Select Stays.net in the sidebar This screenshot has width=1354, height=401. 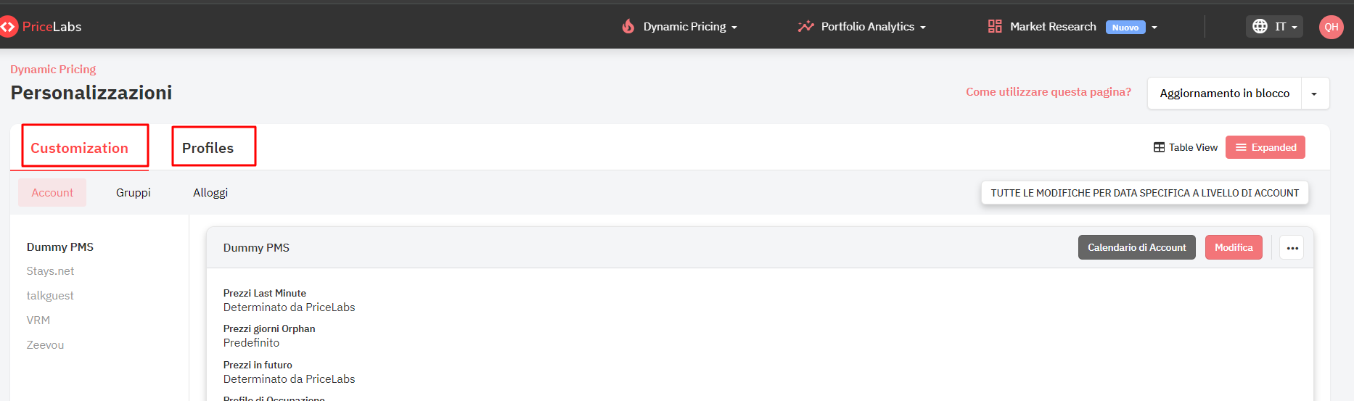click(x=50, y=271)
